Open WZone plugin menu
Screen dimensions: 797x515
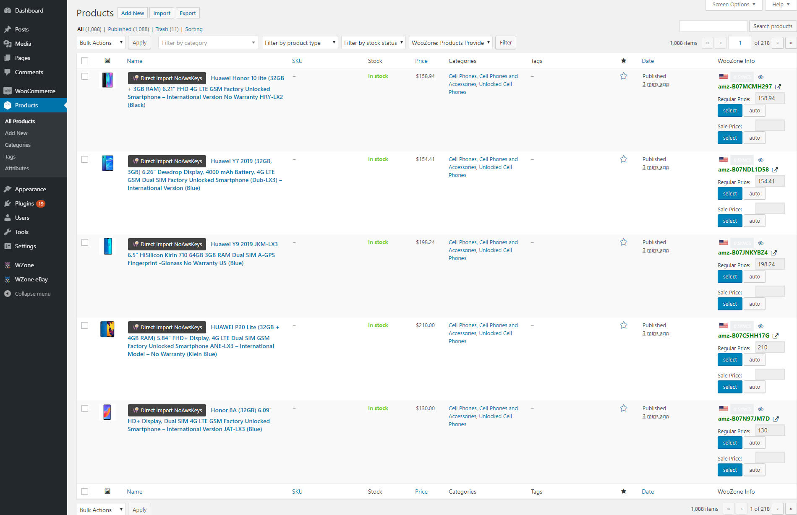pos(24,265)
